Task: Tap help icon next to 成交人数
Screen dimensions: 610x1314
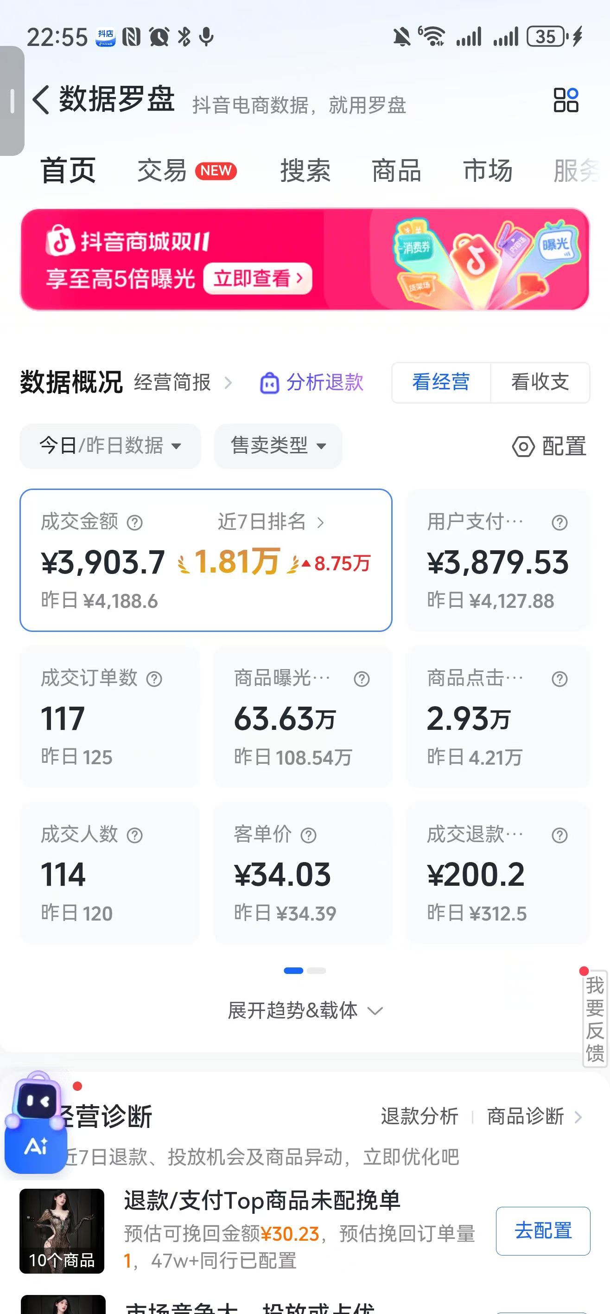Action: [134, 836]
